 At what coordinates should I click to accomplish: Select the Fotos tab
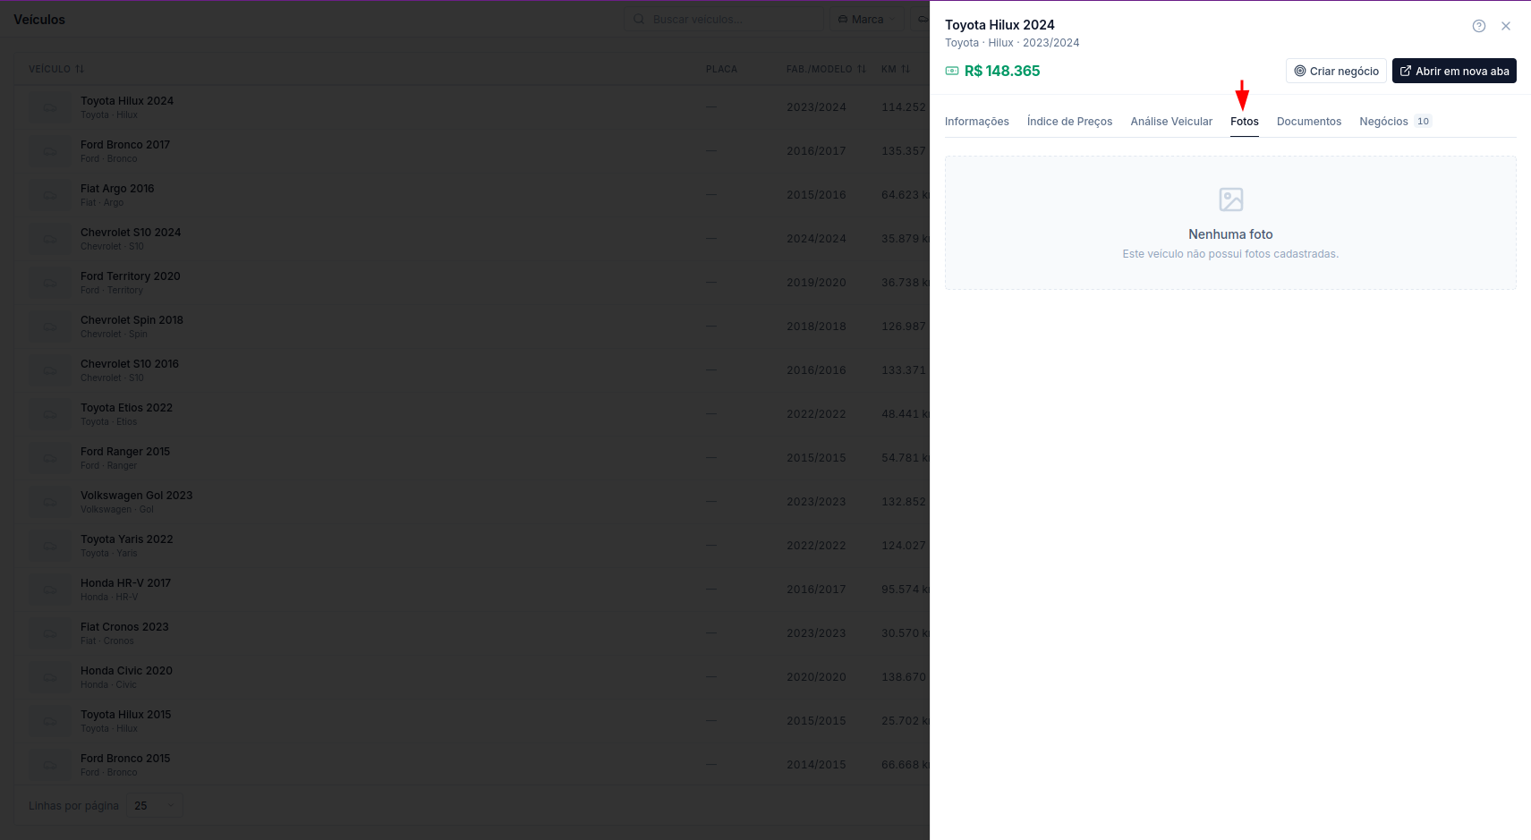(1245, 122)
